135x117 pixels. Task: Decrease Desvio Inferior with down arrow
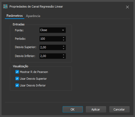(x=64, y=57)
